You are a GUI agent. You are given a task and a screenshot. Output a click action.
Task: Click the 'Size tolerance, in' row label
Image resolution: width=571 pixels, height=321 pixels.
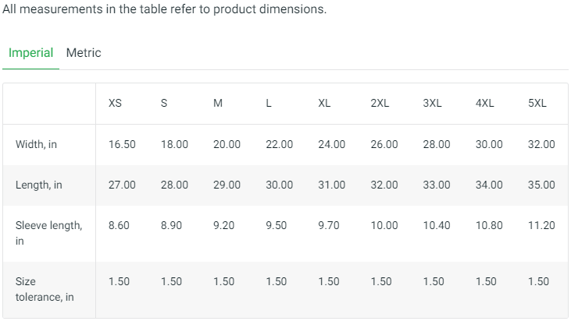(x=45, y=289)
